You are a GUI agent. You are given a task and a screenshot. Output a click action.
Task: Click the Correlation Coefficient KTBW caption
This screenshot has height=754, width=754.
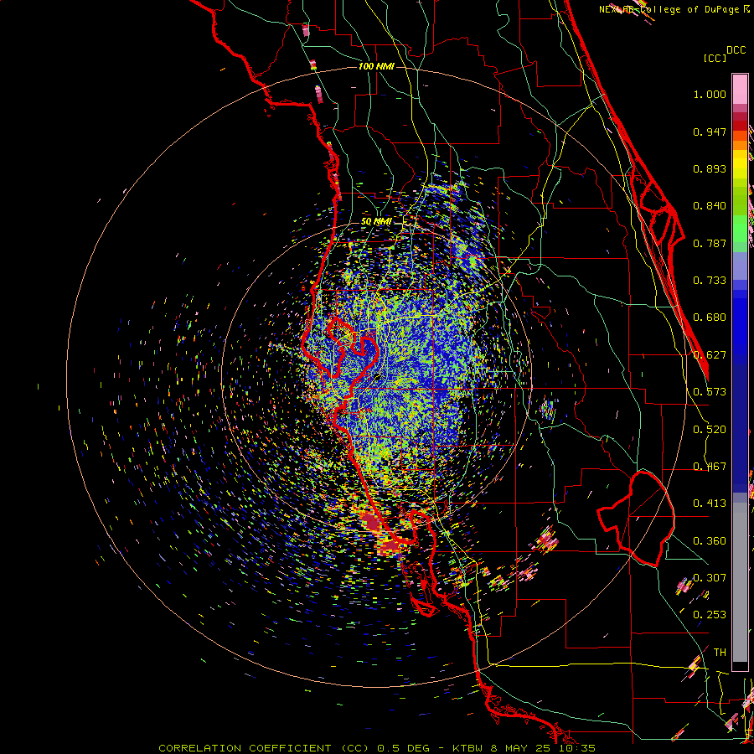click(x=377, y=748)
